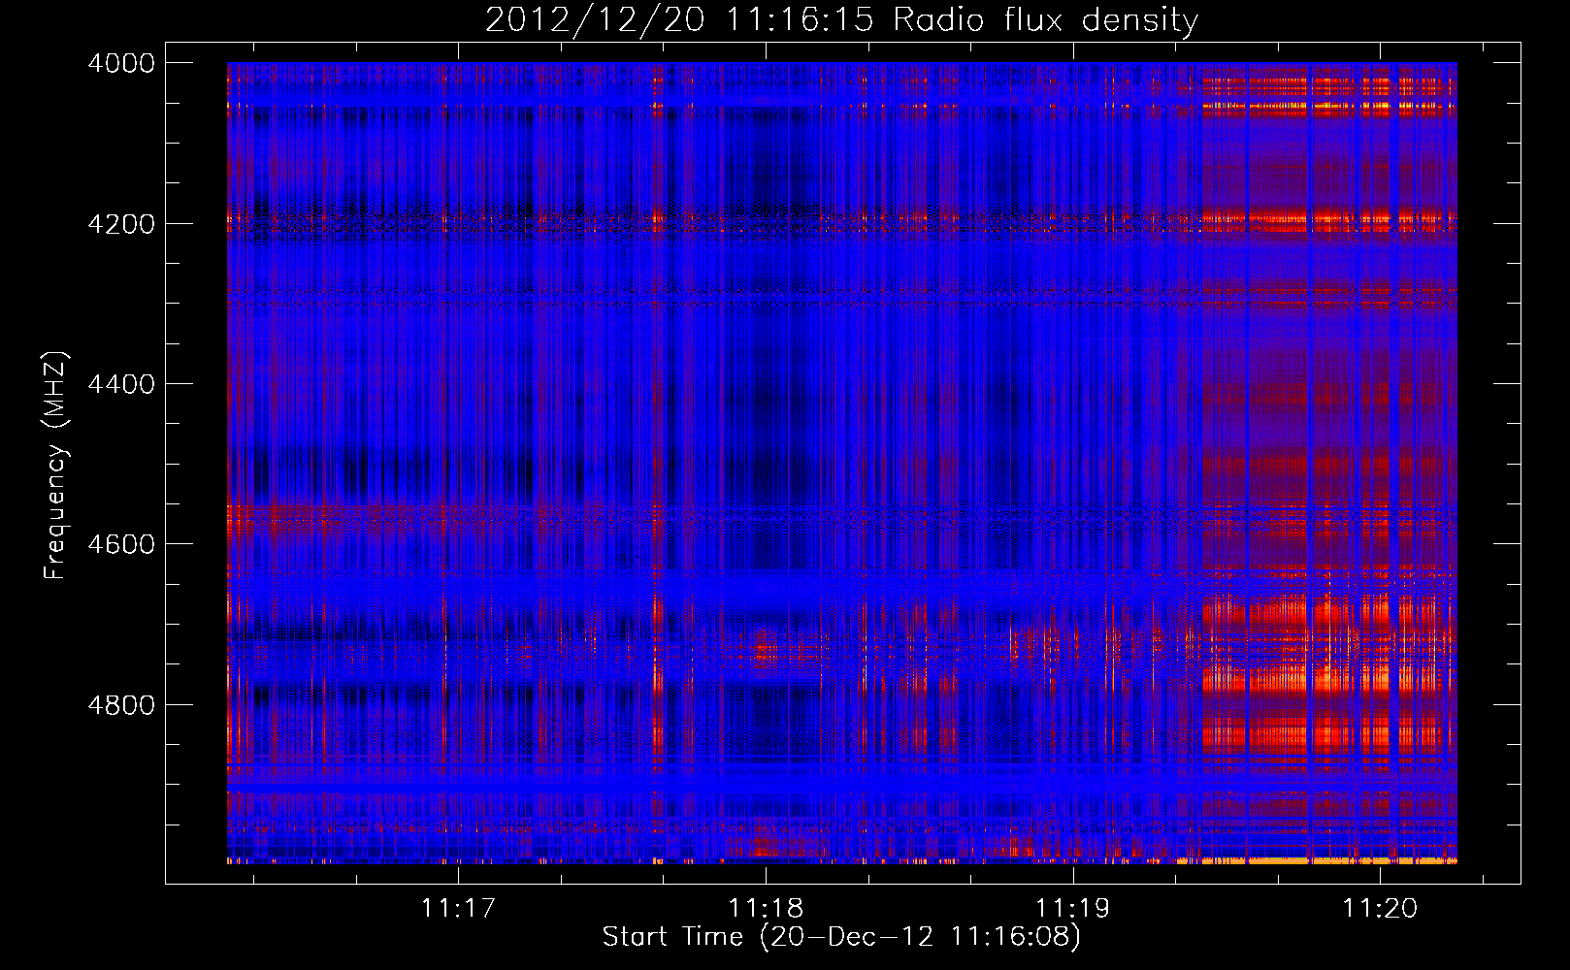Viewport: 1570px width, 970px height.
Task: Click the 11:20 time tick label
Action: tap(1380, 909)
